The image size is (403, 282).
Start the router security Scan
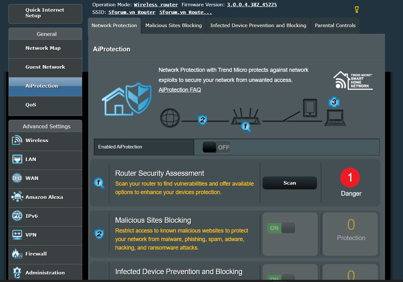pos(290,183)
